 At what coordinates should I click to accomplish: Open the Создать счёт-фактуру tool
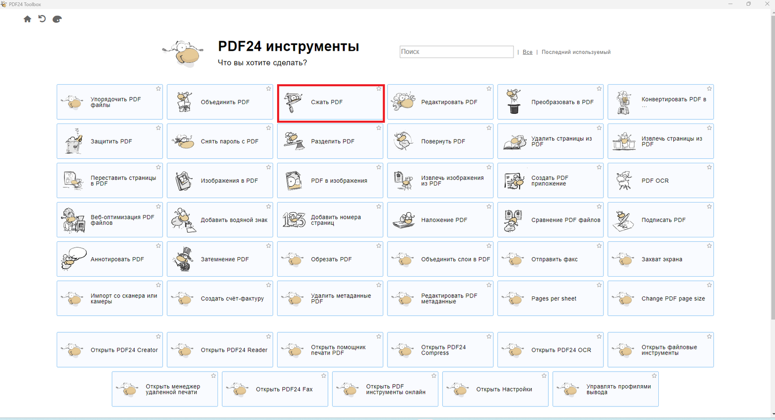point(220,298)
